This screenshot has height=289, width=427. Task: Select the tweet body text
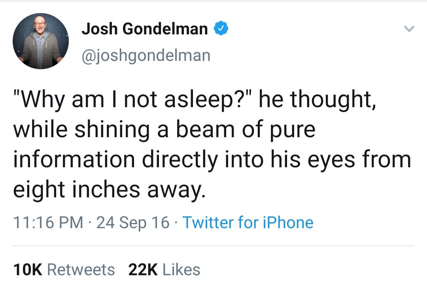[x=212, y=144]
